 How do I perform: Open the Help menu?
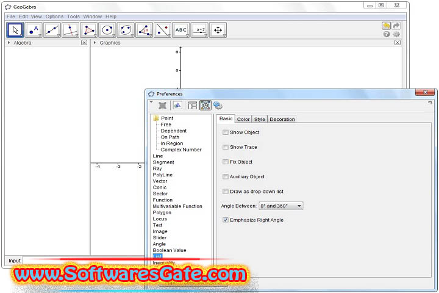tap(111, 16)
